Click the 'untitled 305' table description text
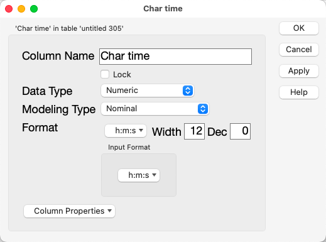 tap(69, 28)
